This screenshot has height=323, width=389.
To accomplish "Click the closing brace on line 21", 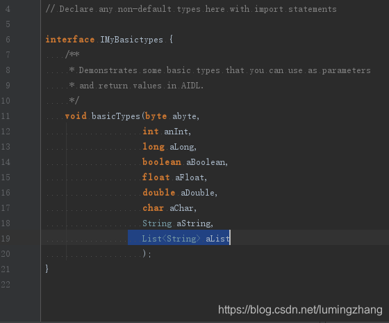I will (47, 269).
